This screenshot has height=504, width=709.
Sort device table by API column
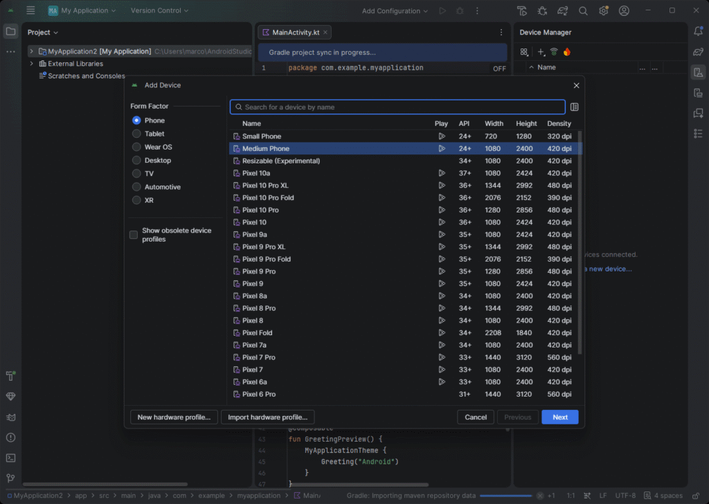[x=464, y=123]
